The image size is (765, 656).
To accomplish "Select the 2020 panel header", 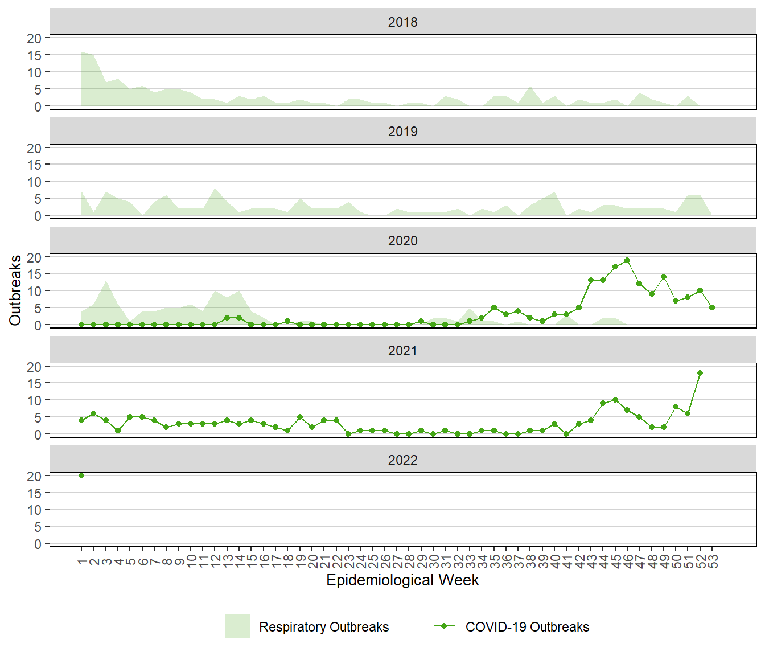I will [403, 241].
